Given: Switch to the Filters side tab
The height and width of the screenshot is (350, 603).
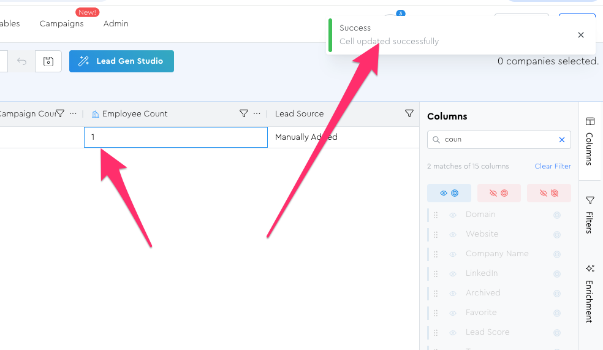Looking at the screenshot, I should point(590,214).
